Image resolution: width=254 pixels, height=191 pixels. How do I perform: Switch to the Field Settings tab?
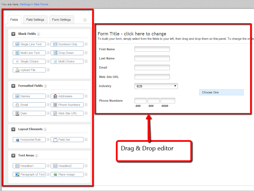coord(35,20)
